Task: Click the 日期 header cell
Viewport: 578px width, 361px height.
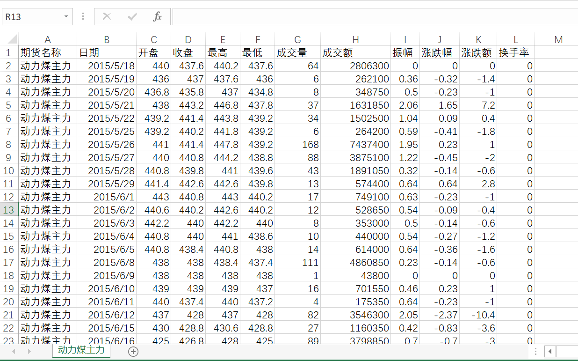Action: pyautogui.click(x=107, y=52)
